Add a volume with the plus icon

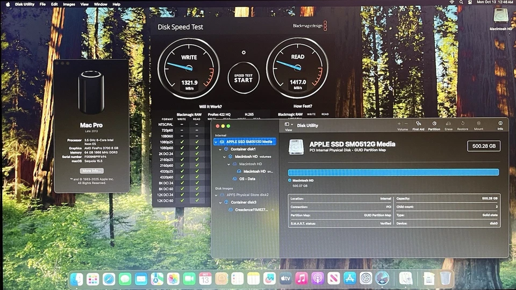399,124
